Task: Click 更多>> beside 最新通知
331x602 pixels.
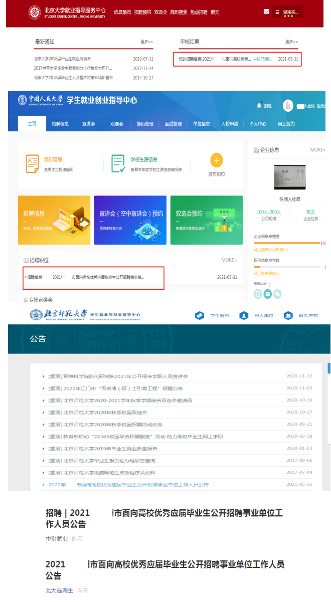Action: [x=147, y=42]
